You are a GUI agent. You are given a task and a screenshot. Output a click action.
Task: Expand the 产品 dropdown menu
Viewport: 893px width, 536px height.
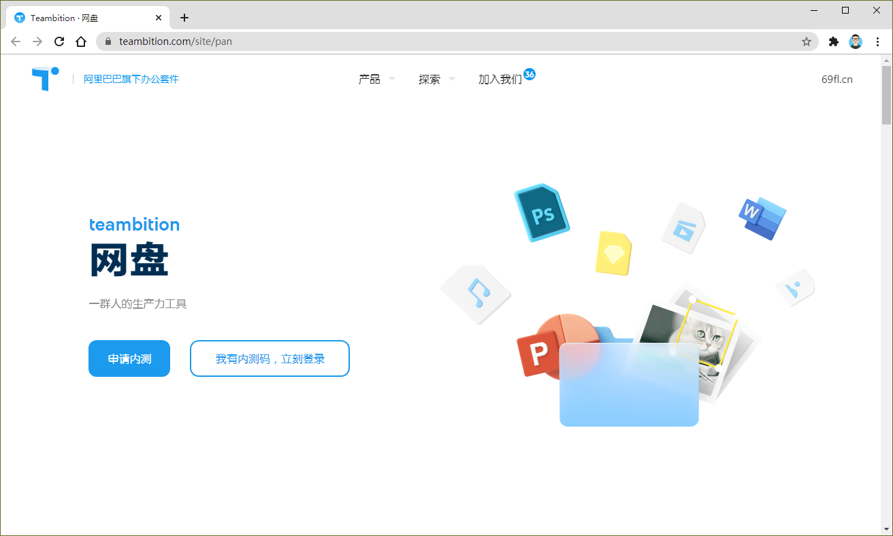click(376, 80)
